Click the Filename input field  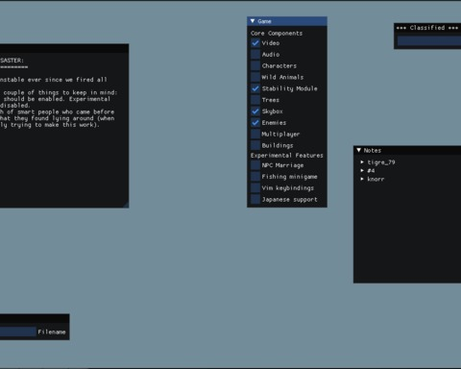coord(17,332)
